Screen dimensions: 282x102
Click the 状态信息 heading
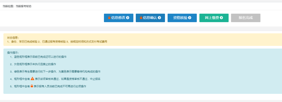13,38
